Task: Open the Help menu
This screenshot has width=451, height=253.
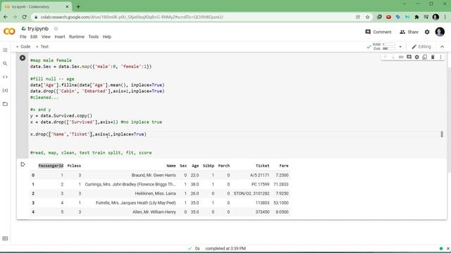Action: click(106, 37)
